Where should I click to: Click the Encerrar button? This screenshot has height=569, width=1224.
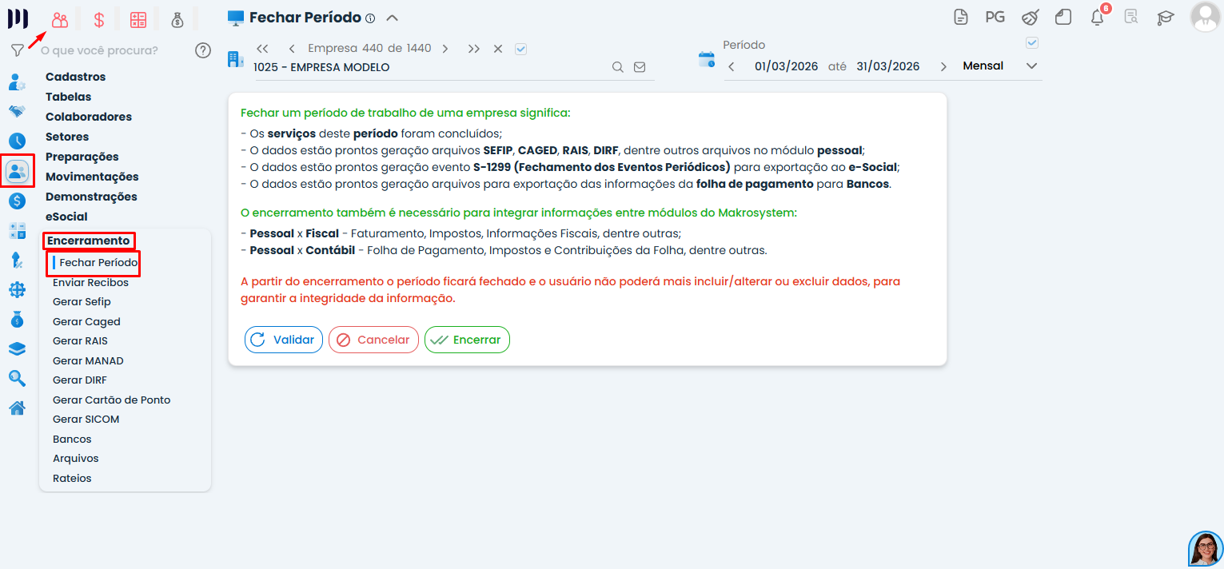click(x=467, y=340)
